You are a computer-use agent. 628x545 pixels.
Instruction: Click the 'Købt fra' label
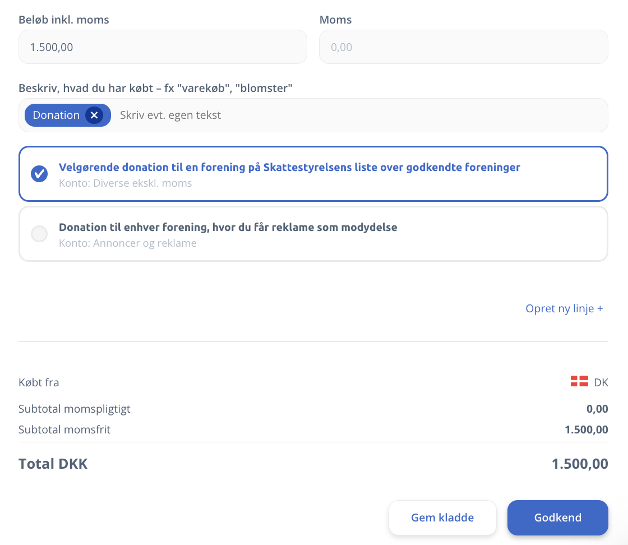tap(39, 382)
